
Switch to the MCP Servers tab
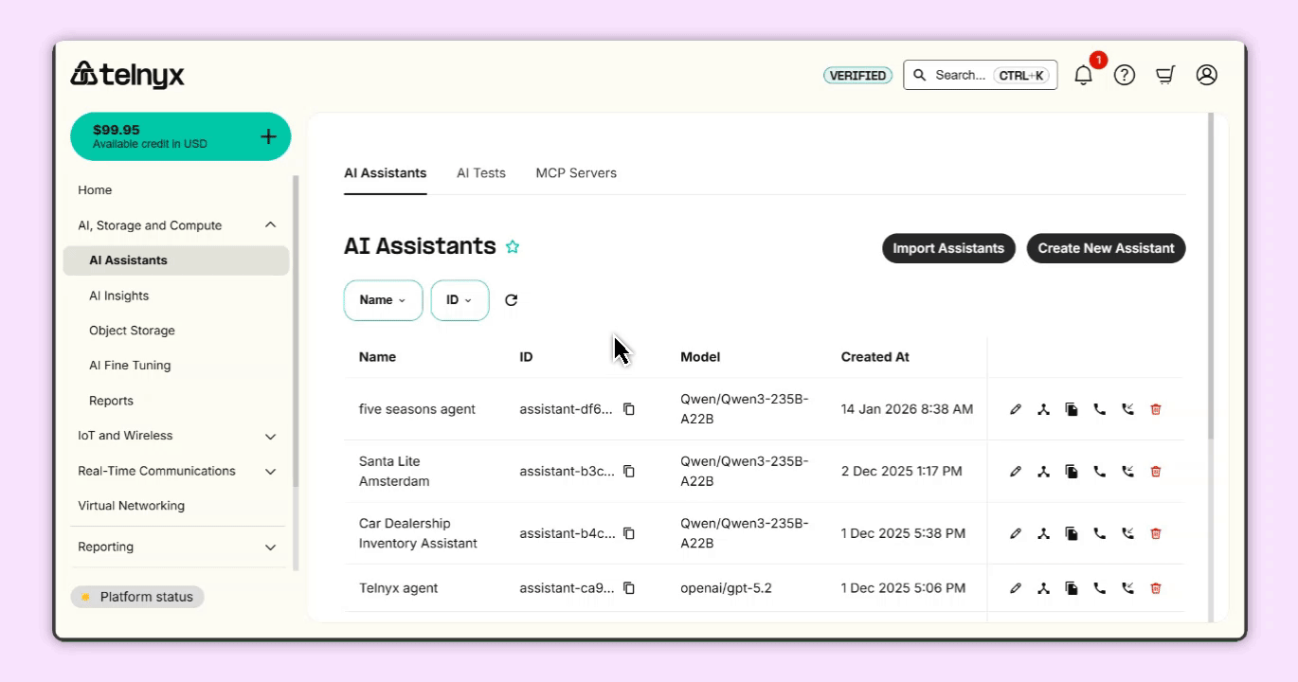[576, 173]
